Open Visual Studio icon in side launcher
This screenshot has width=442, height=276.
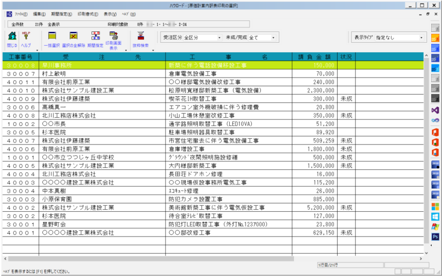click(x=435, y=110)
